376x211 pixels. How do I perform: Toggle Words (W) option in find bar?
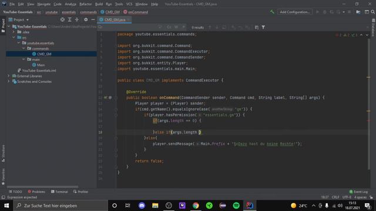click(176, 27)
